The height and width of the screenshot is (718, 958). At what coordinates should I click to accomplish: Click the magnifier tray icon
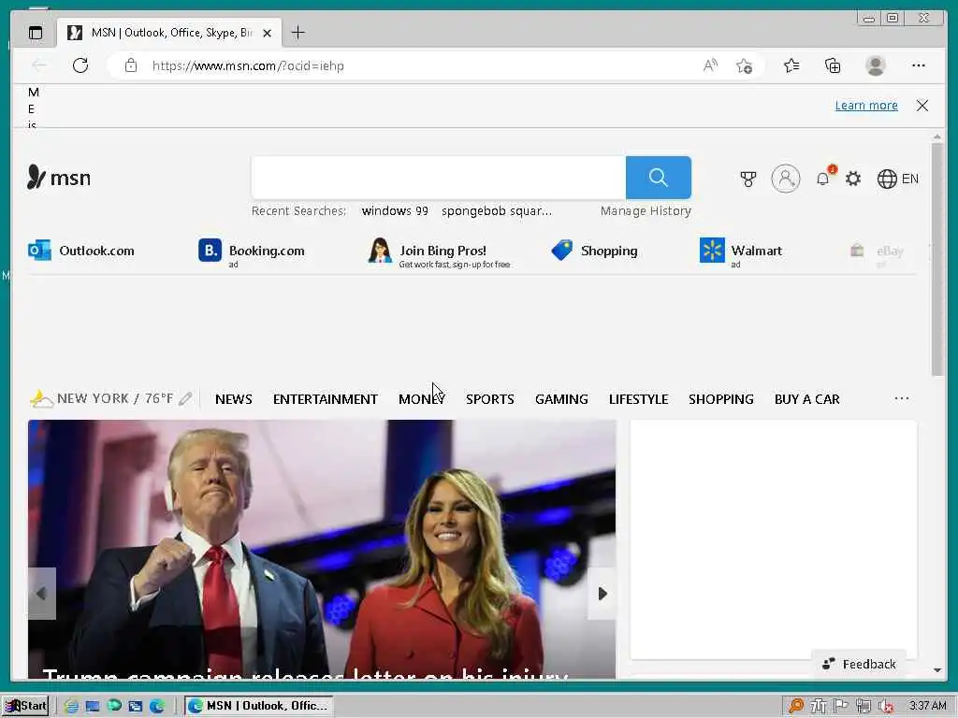tap(795, 707)
